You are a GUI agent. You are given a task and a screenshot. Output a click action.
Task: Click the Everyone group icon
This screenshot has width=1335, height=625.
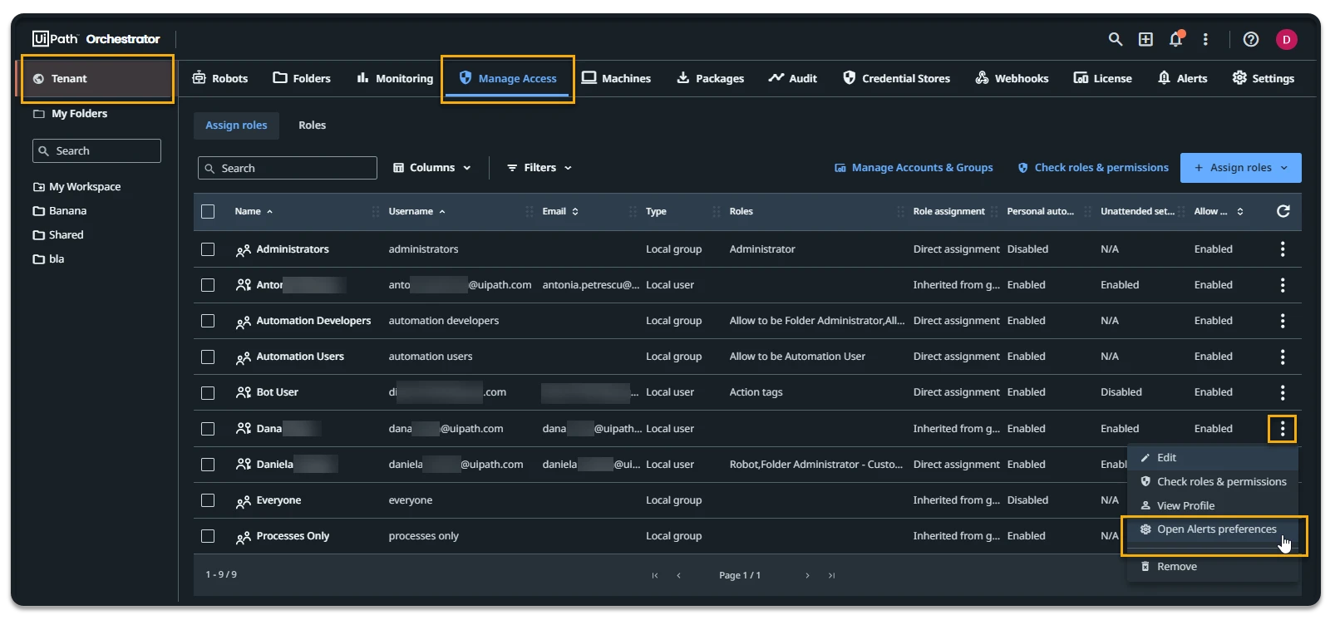pos(243,500)
